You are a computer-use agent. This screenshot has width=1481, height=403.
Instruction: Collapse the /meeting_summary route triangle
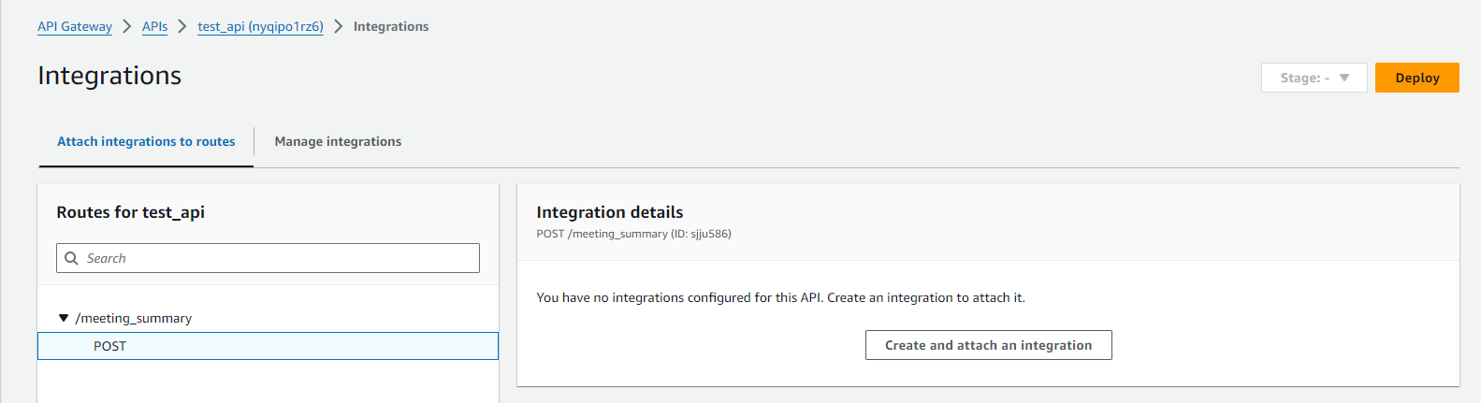[64, 318]
